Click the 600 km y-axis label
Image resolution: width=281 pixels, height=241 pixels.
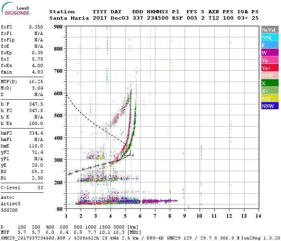58,94
